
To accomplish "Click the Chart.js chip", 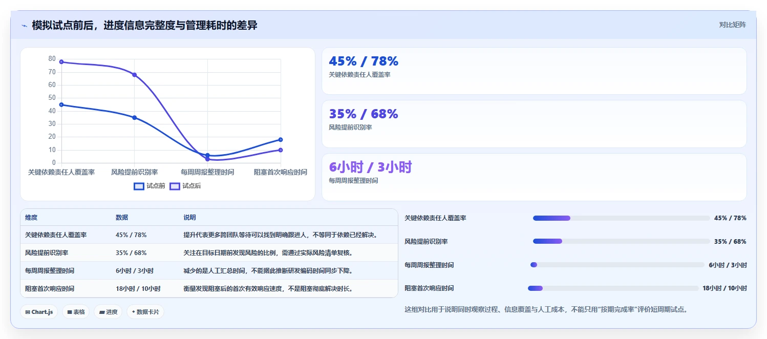I will (39, 312).
